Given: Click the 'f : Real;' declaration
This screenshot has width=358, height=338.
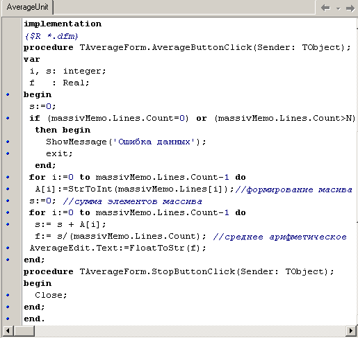Looking at the screenshot, I should pos(59,83).
